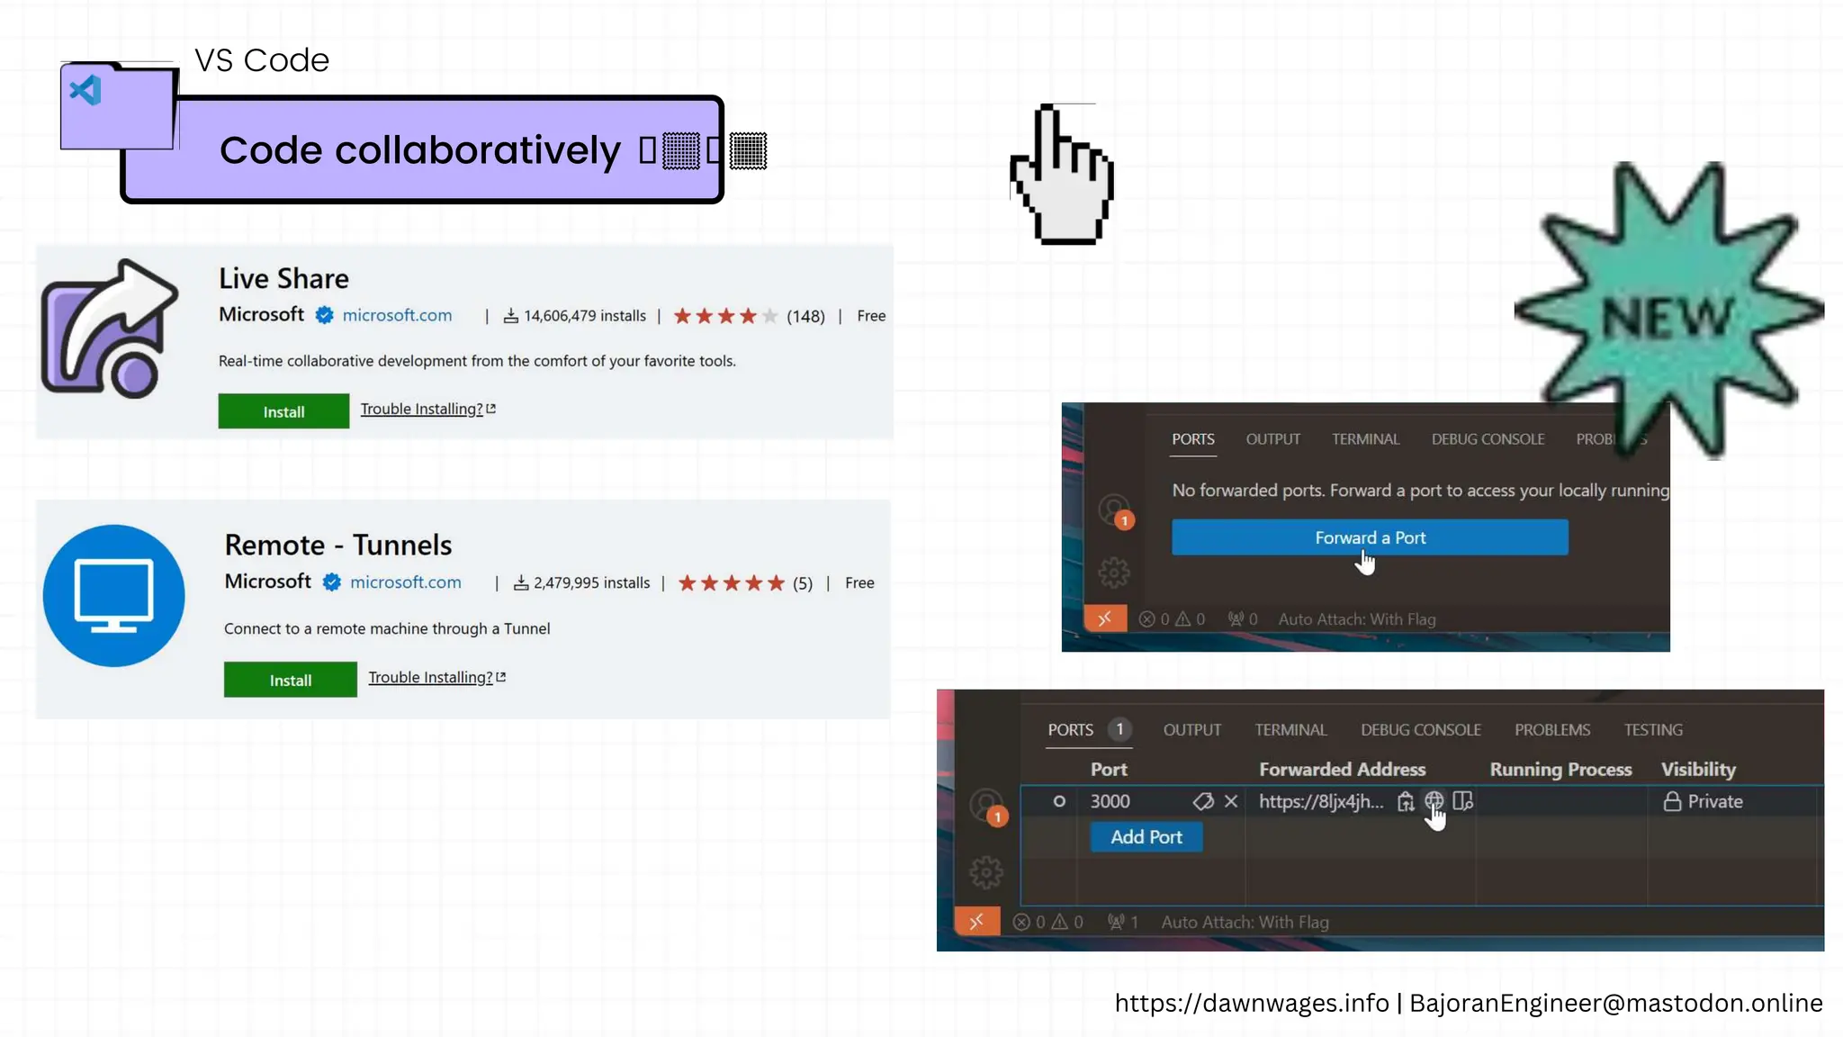Install the Live Share extension

click(x=283, y=411)
